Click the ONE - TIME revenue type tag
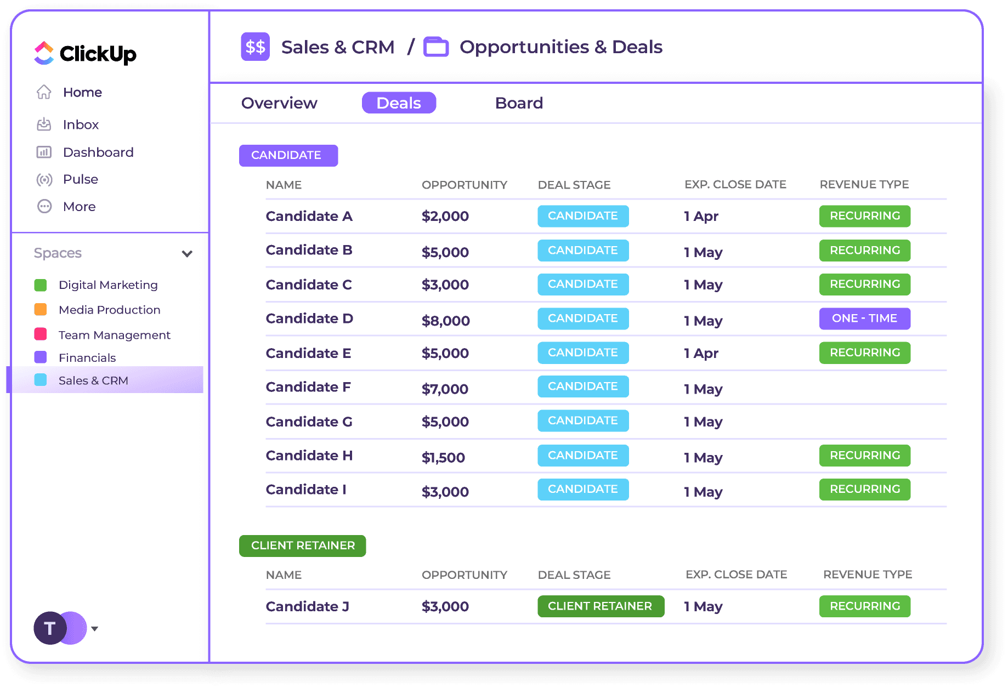Image resolution: width=1008 pixels, height=688 pixels. tap(864, 319)
